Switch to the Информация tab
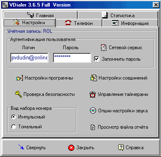This screenshot has height=157, width=161. [130, 23]
